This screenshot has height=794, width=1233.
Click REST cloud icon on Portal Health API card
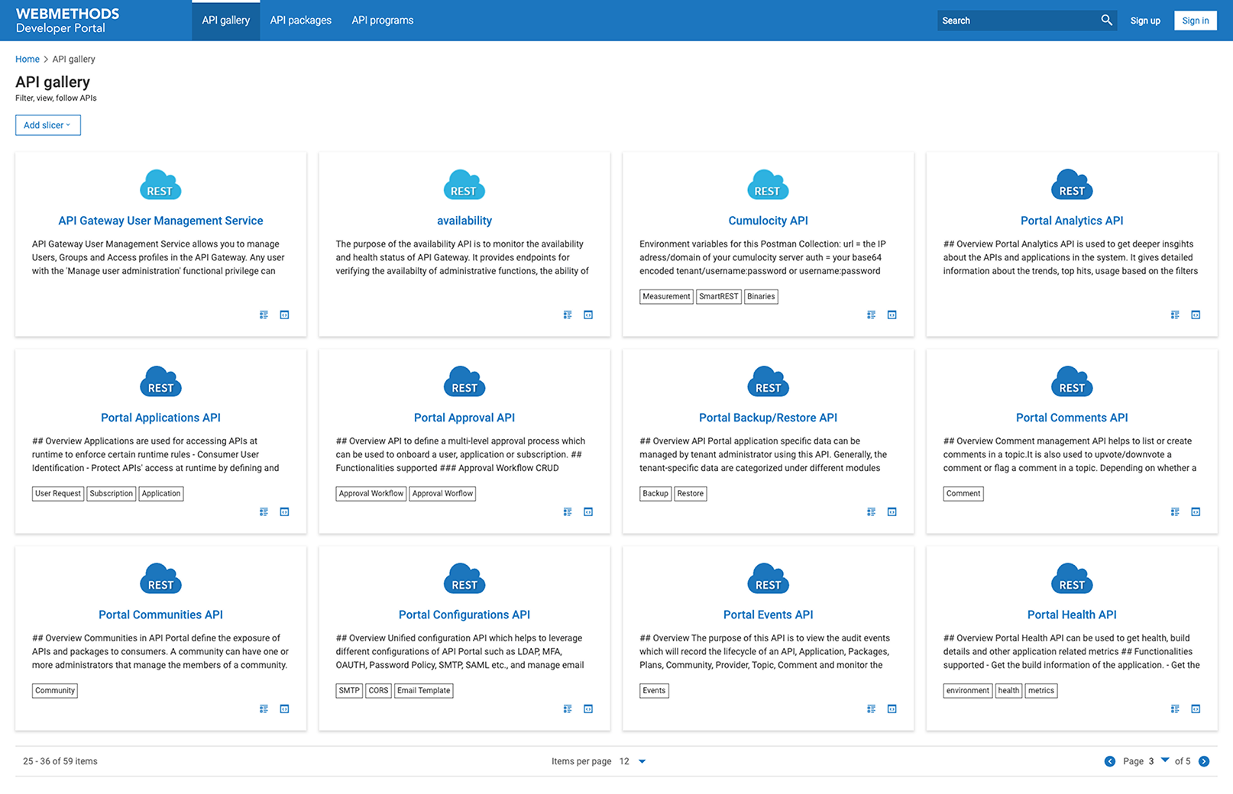click(1072, 579)
